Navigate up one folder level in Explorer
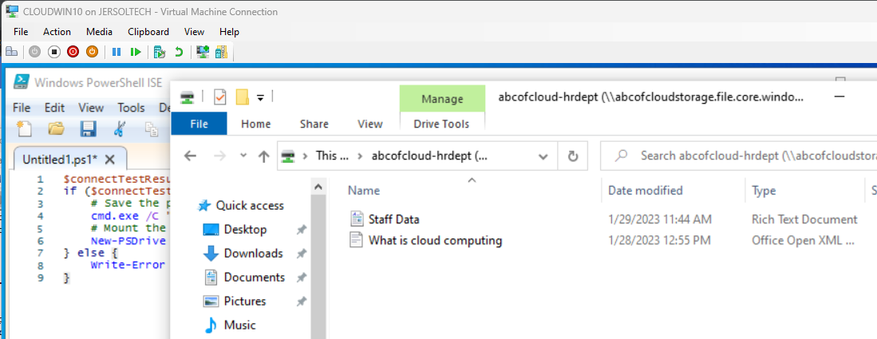The width and height of the screenshot is (877, 339). click(x=263, y=156)
